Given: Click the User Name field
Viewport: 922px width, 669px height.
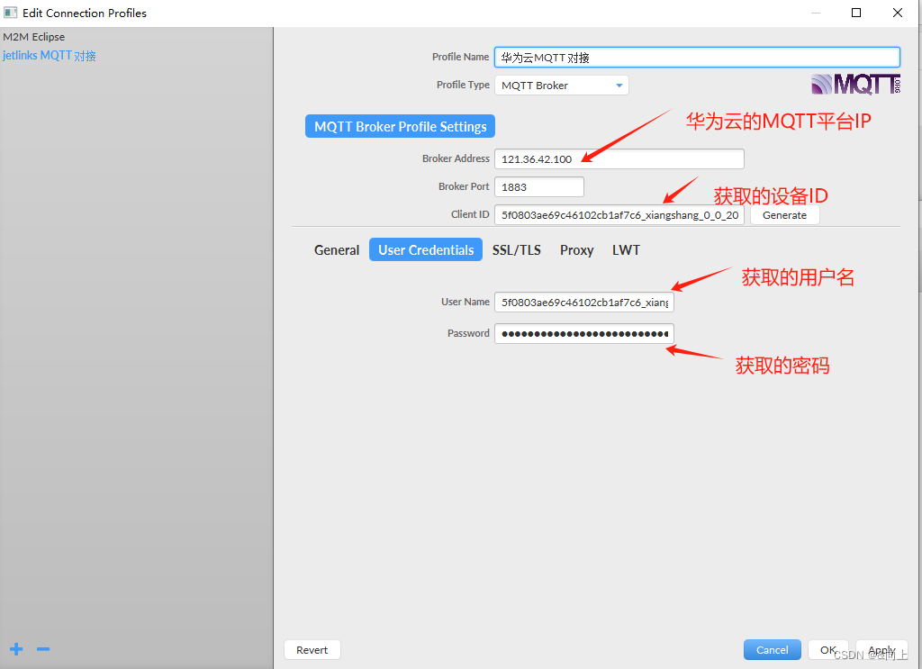Looking at the screenshot, I should [583, 303].
